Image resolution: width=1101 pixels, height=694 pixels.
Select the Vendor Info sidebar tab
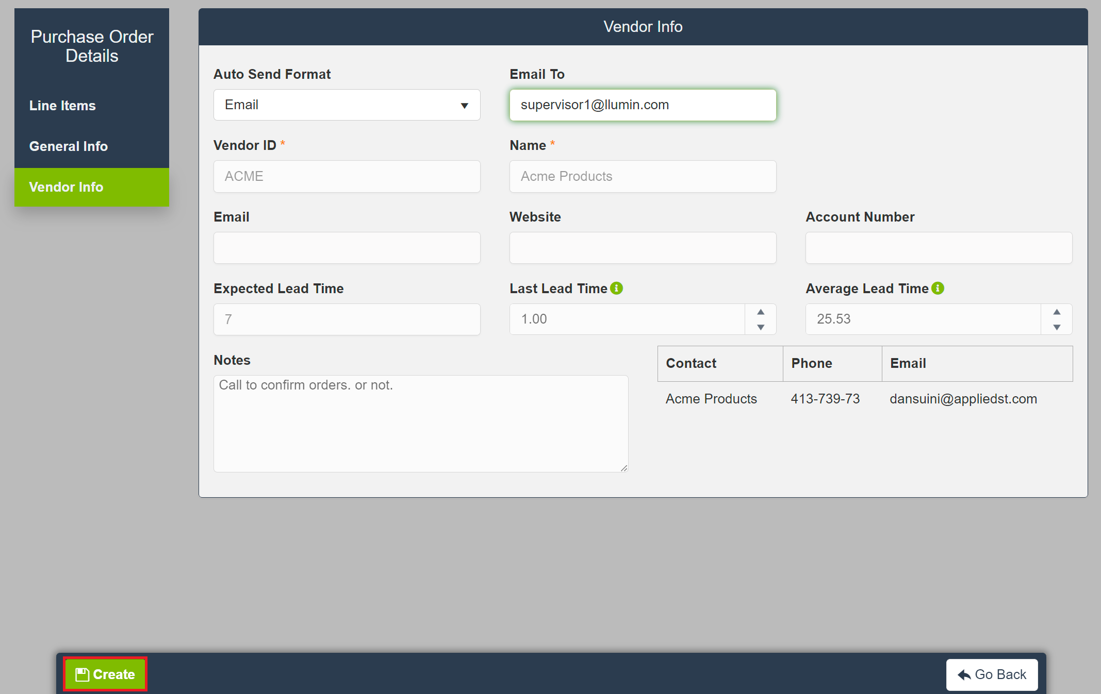[x=66, y=187]
